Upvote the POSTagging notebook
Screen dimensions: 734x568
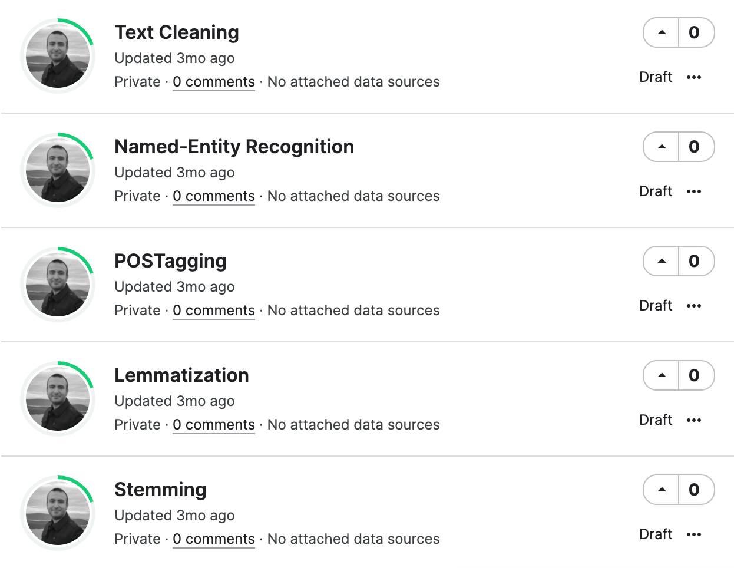662,261
